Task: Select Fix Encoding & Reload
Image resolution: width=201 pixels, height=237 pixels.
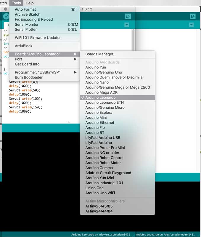Action: [44, 19]
